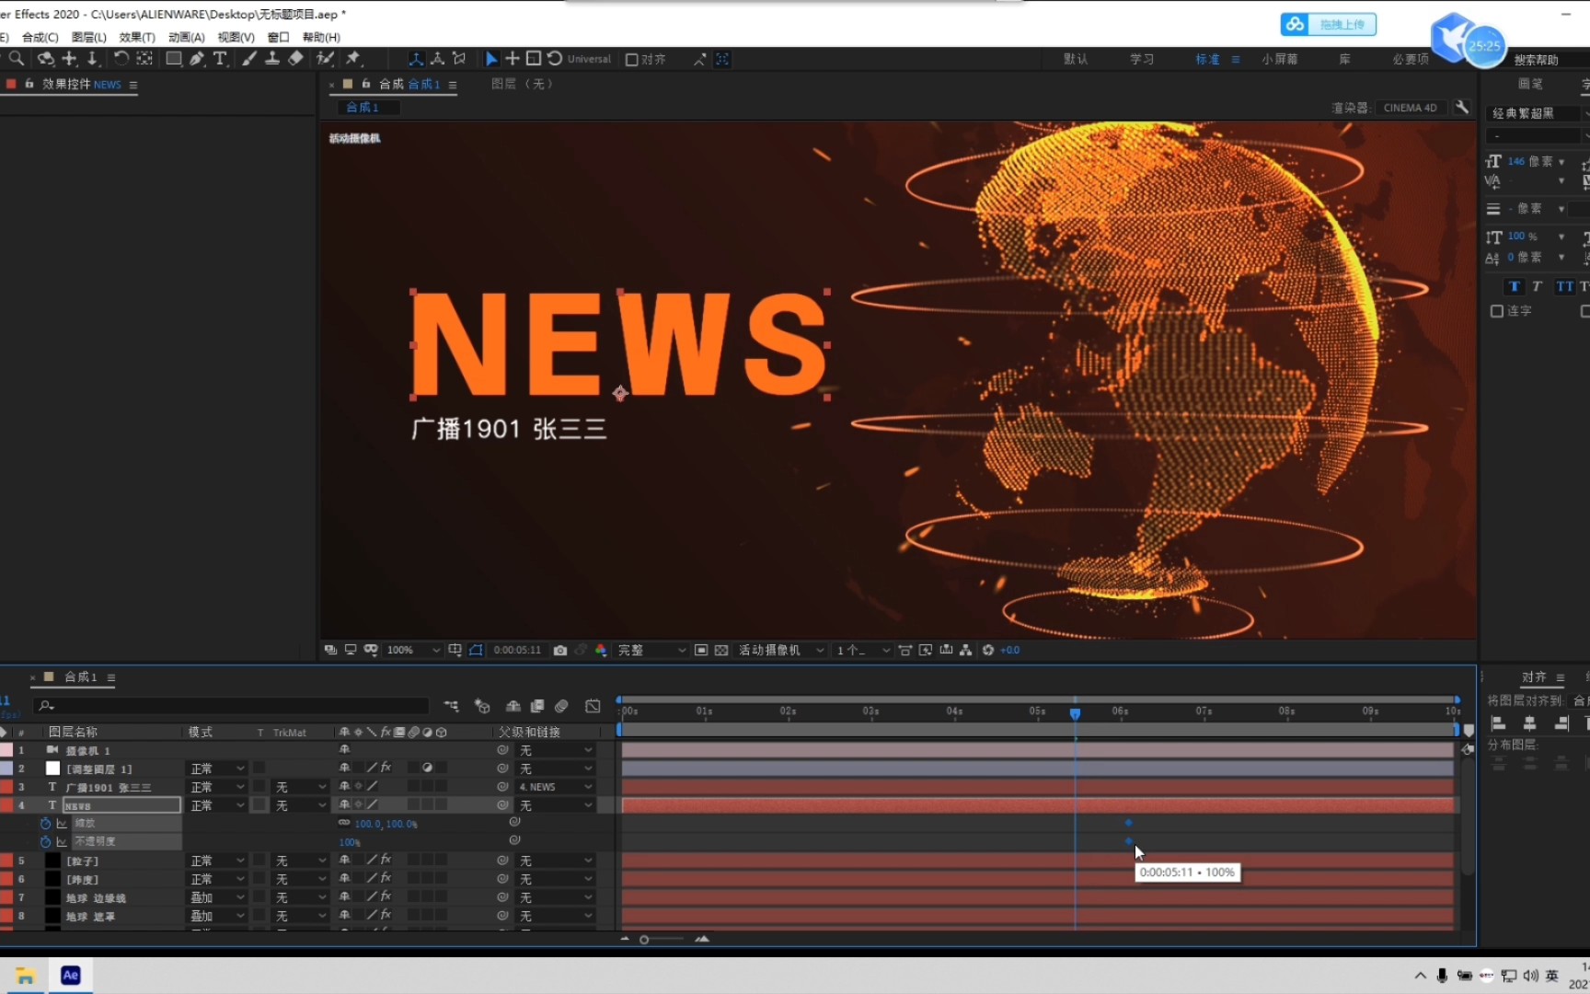This screenshot has width=1590, height=994.
Task: Open the 100% magnification dropdown
Action: [412, 650]
